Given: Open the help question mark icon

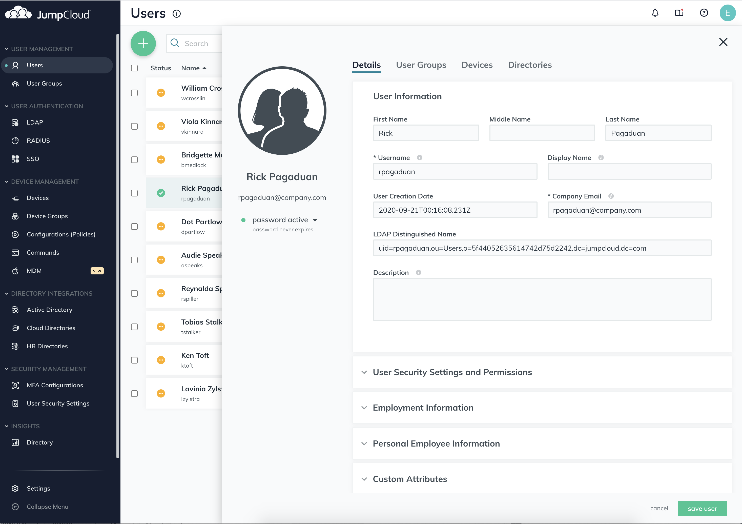Looking at the screenshot, I should point(704,13).
